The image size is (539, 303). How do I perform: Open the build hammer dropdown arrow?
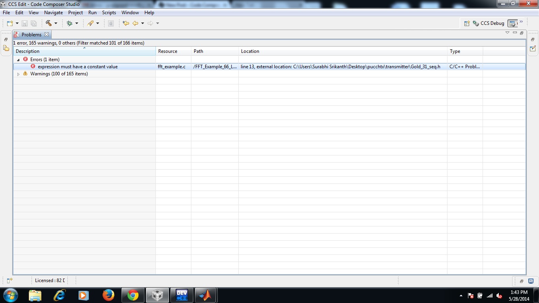[x=56, y=23]
